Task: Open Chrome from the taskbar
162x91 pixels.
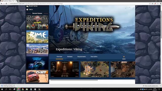Action: click(x=23, y=89)
